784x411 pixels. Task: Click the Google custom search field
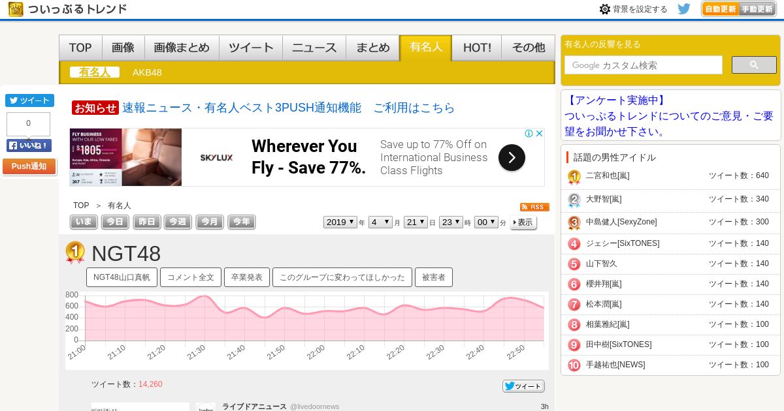pos(644,65)
